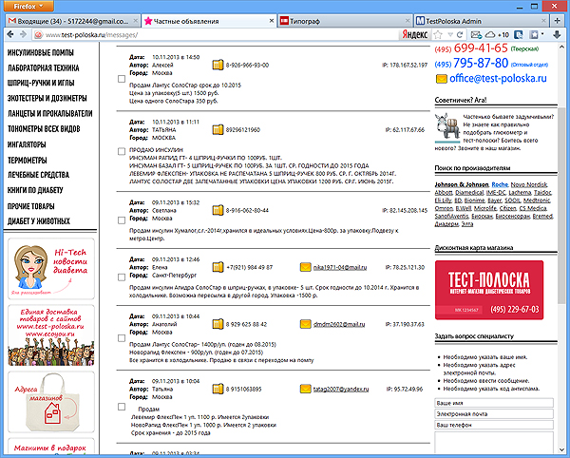Open the office@test-poloska.ru email link

tap(498, 79)
